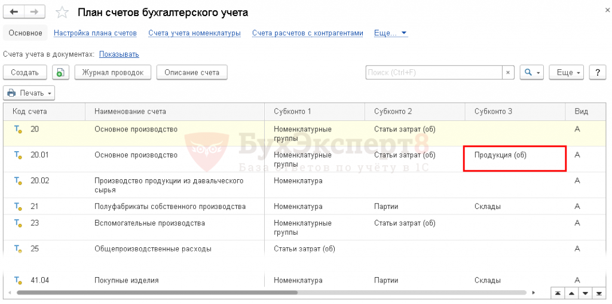The image size is (612, 304).
Task: Click Номенклатура cell in row 20.02
Action: (298, 181)
